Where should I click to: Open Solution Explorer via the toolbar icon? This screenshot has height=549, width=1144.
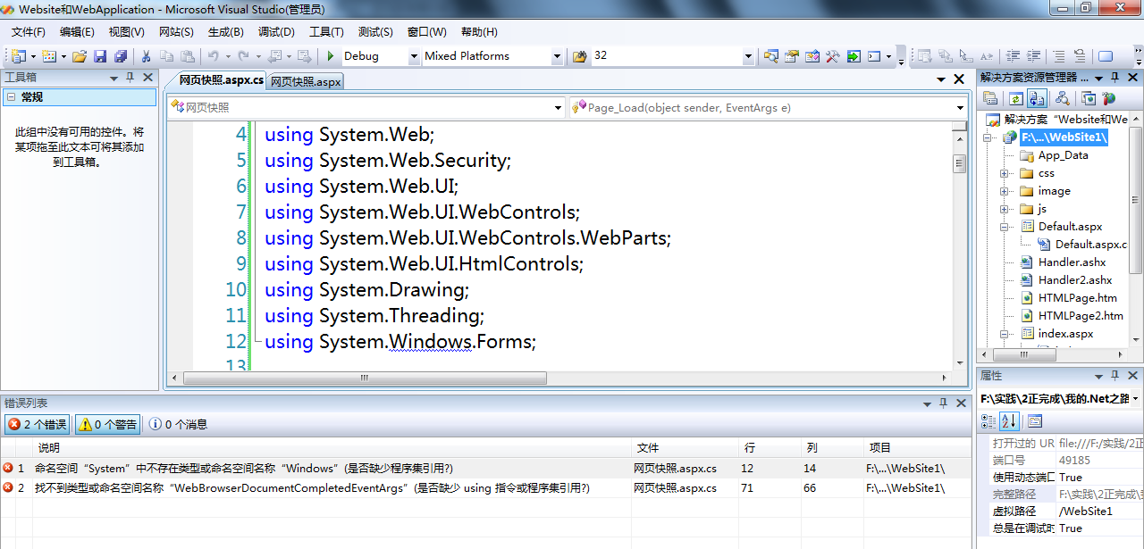[x=770, y=56]
